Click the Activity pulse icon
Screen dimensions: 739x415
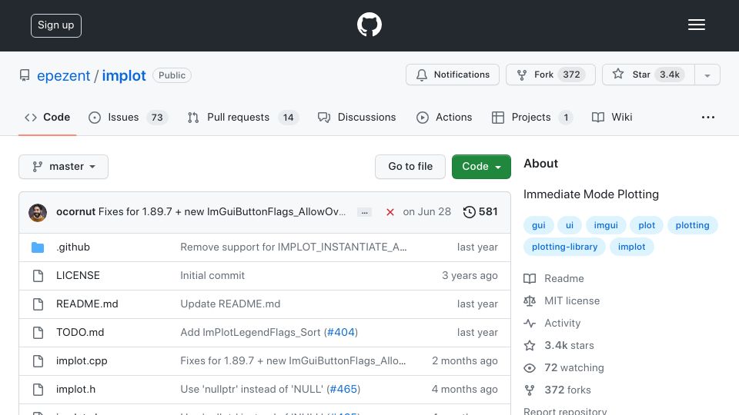pos(530,324)
